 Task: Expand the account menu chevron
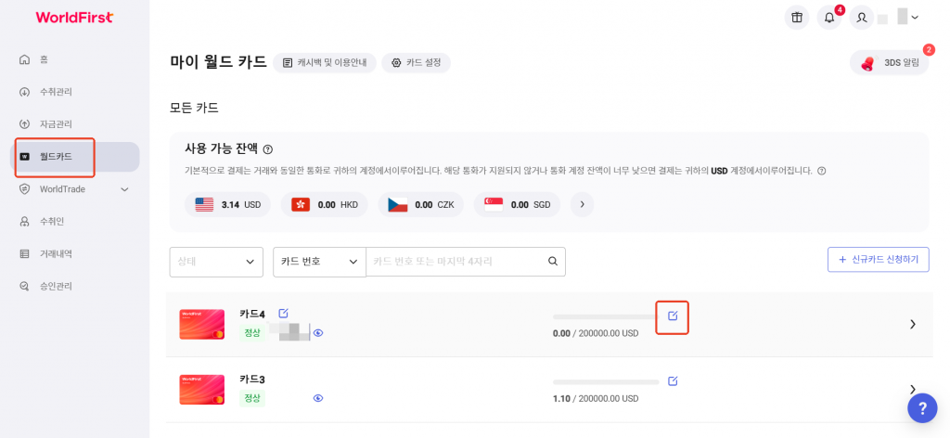click(x=915, y=18)
